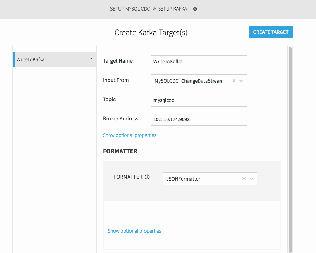Clear the JSONFormatter selection
Viewport: 316px width, 253px height.
244,178
